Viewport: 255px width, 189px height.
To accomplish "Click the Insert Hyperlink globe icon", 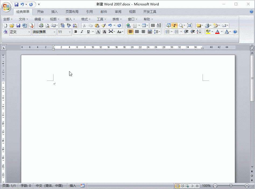I will tap(128, 26).
